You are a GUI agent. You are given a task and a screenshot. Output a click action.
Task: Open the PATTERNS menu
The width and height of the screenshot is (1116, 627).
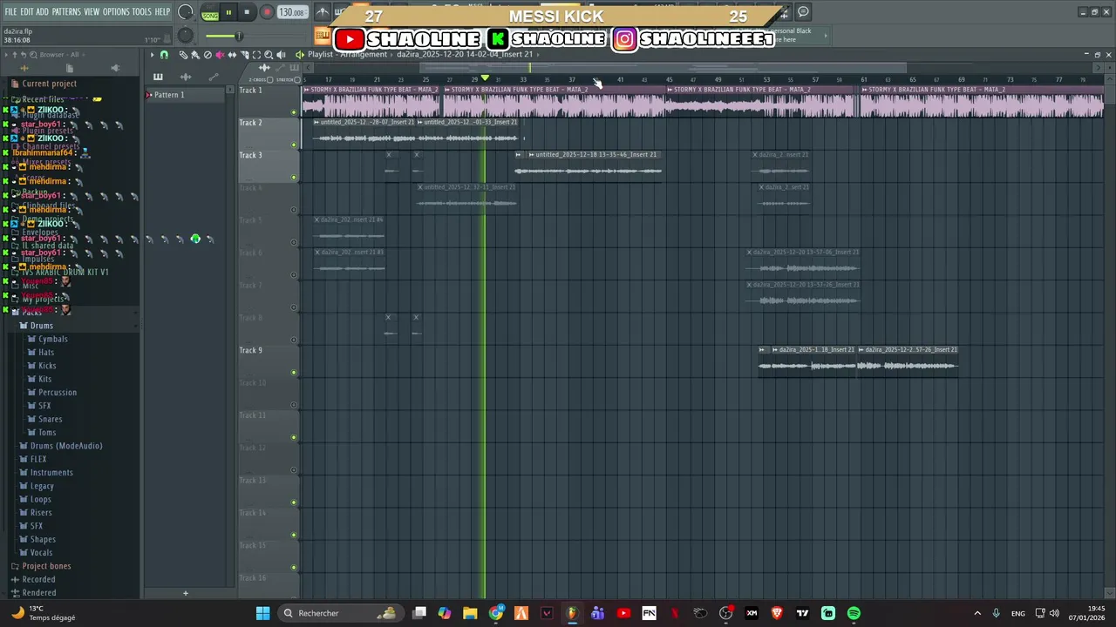[x=66, y=11]
